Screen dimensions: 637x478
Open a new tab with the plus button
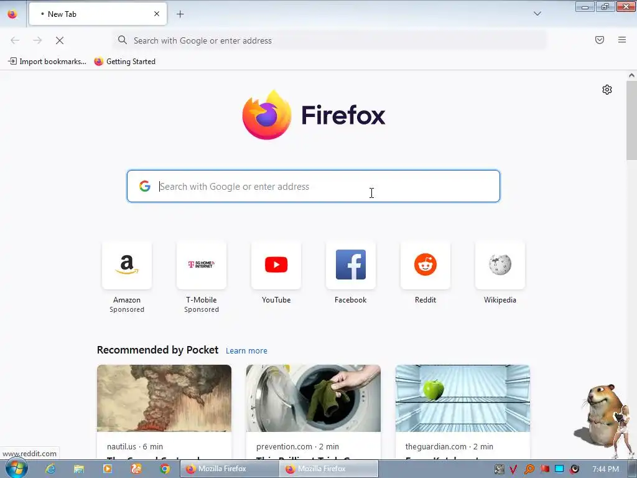pyautogui.click(x=180, y=14)
